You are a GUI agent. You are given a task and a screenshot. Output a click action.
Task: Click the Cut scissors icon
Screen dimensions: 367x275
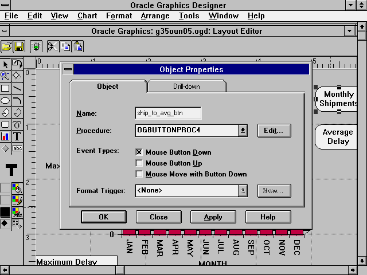(x=52, y=46)
